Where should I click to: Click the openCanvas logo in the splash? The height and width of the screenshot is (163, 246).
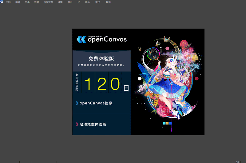click(102, 39)
